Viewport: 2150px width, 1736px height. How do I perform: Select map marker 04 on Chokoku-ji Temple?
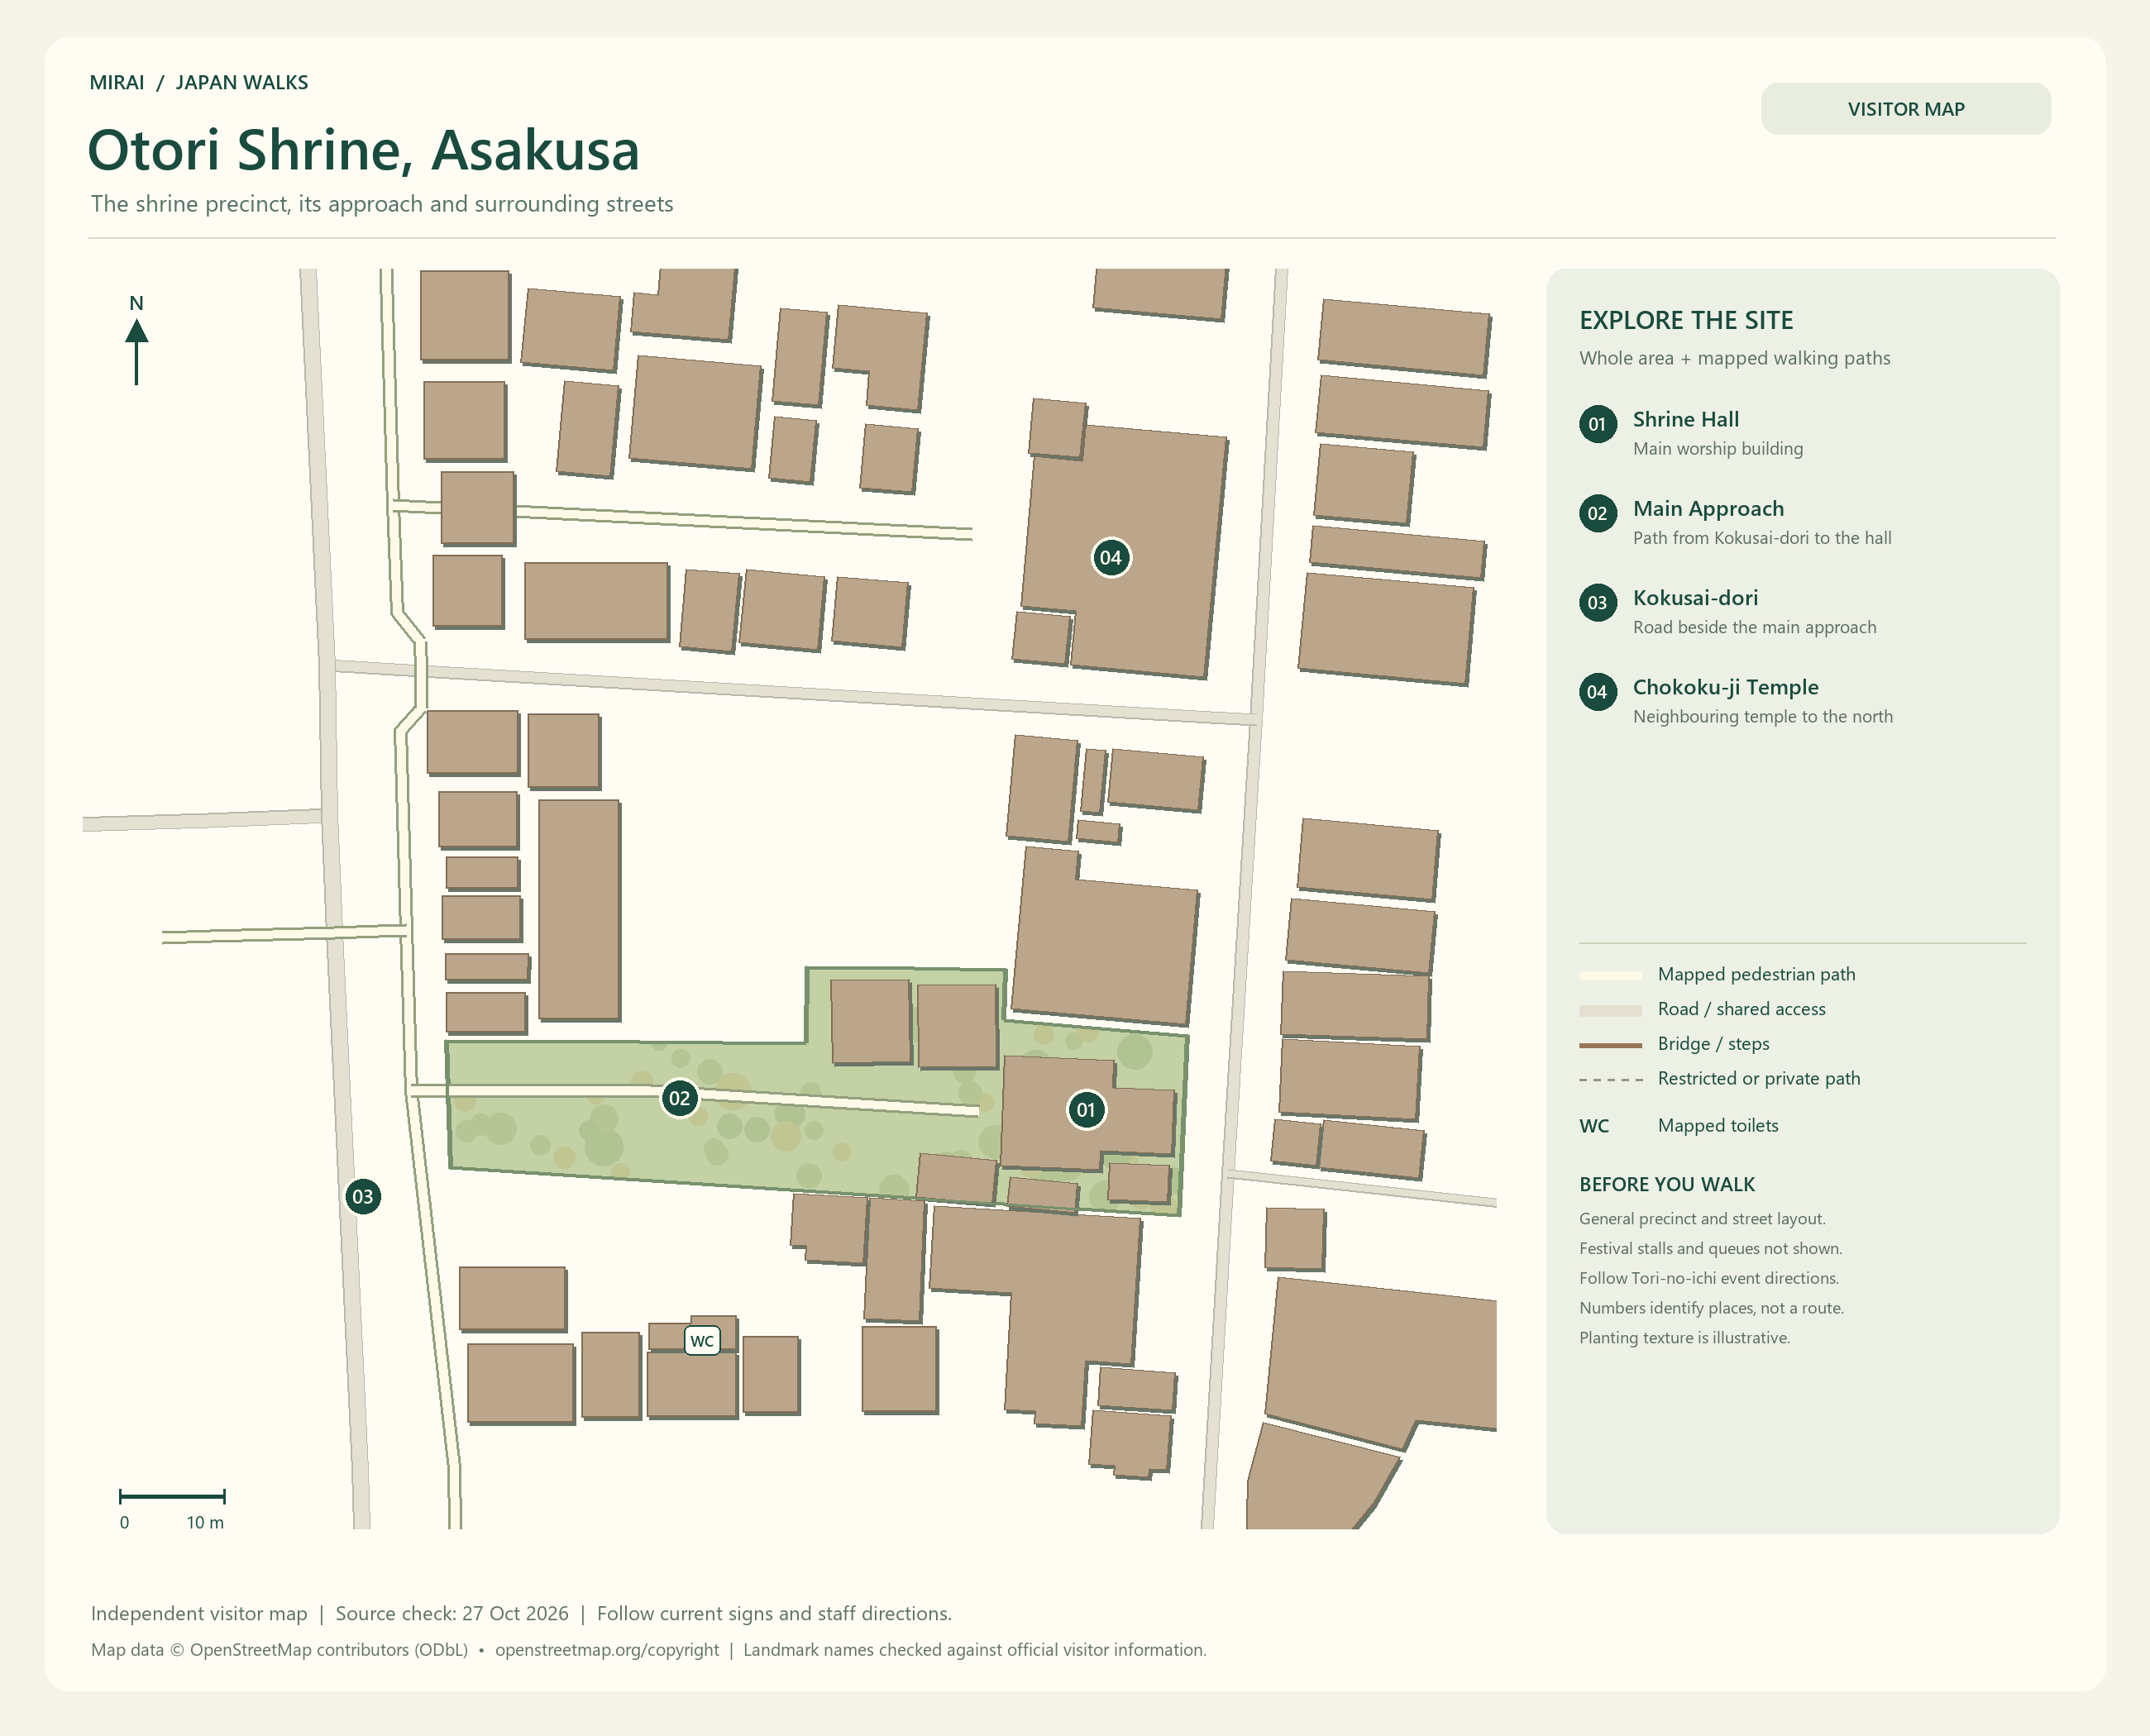coord(1111,557)
